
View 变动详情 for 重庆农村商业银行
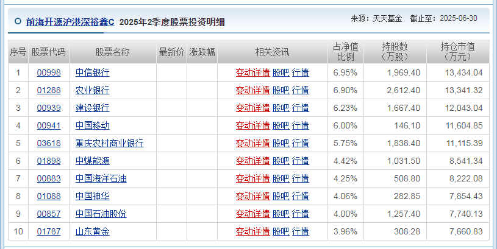pos(252,143)
